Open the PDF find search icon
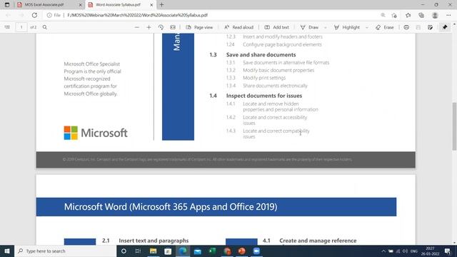The height and width of the screenshot is (257, 457). [44, 27]
